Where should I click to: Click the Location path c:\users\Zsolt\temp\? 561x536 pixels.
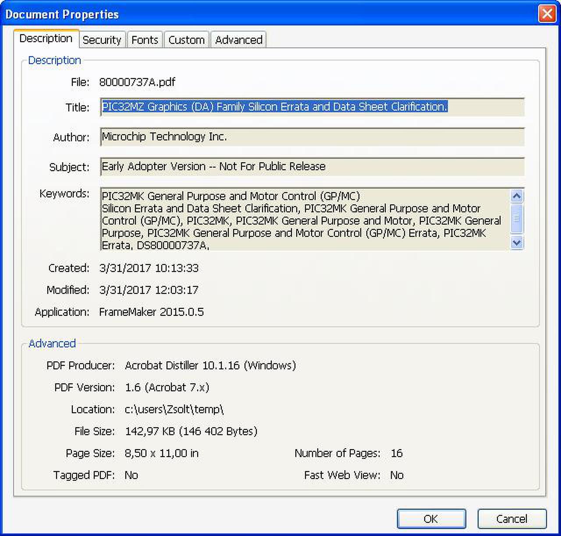(x=174, y=409)
